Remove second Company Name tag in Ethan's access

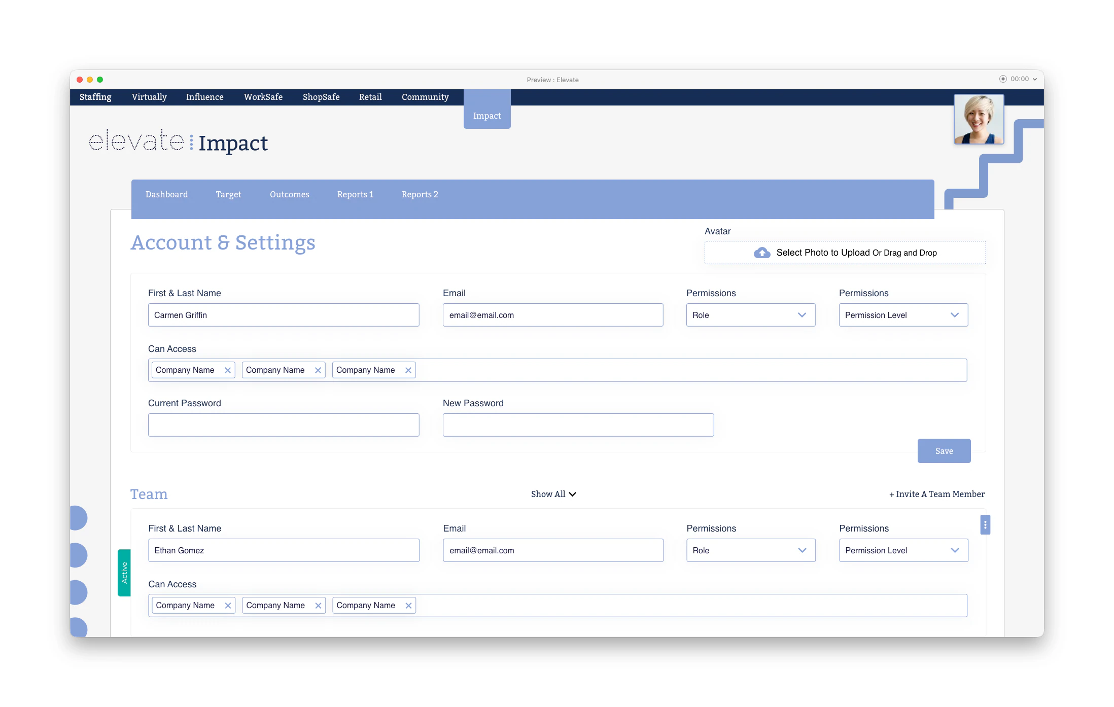(318, 606)
